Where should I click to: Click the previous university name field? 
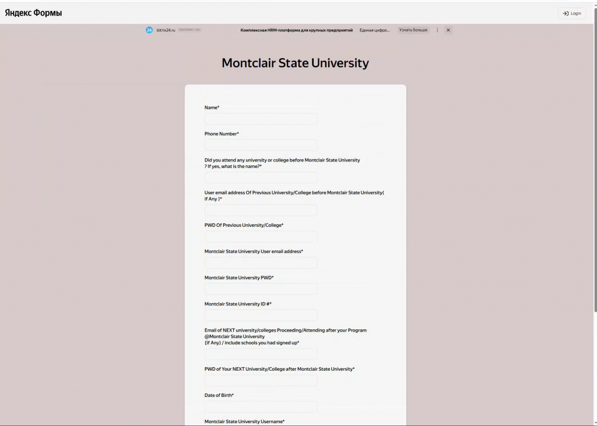[x=261, y=177]
